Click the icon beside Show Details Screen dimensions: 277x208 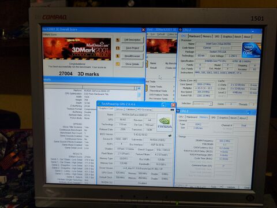[118, 64]
